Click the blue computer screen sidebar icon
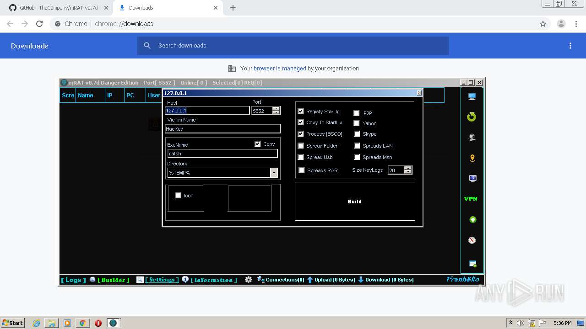Viewport: 586px width, 329px height. [472, 179]
